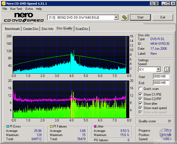Viewport: 177px width, 144px height.
Task: Click the copy-to-clipboard icon in title bar
Action: (x=152, y=4)
